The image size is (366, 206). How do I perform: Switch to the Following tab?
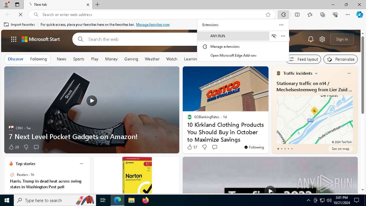tap(39, 59)
